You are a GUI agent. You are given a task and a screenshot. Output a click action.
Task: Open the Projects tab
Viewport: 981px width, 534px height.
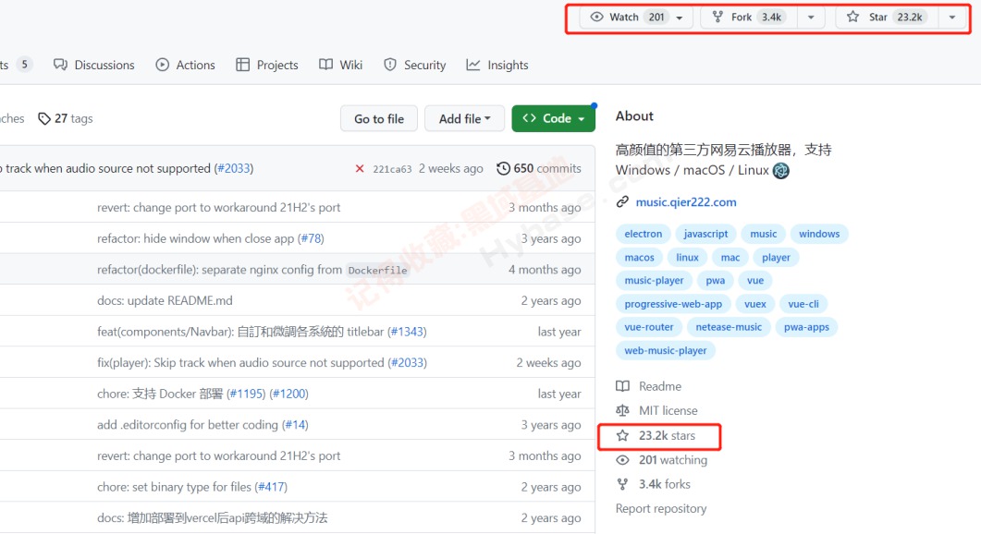267,65
